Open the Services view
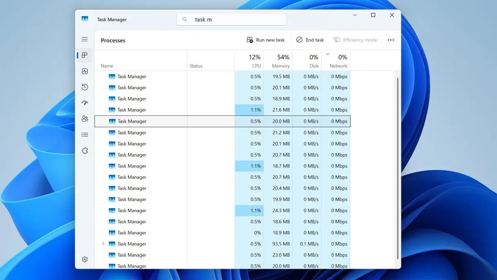 [x=84, y=150]
